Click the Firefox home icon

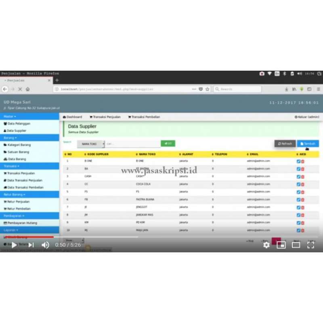click(27, 89)
